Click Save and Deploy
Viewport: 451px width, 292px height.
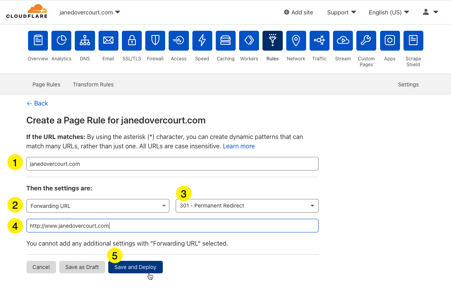pos(136,267)
